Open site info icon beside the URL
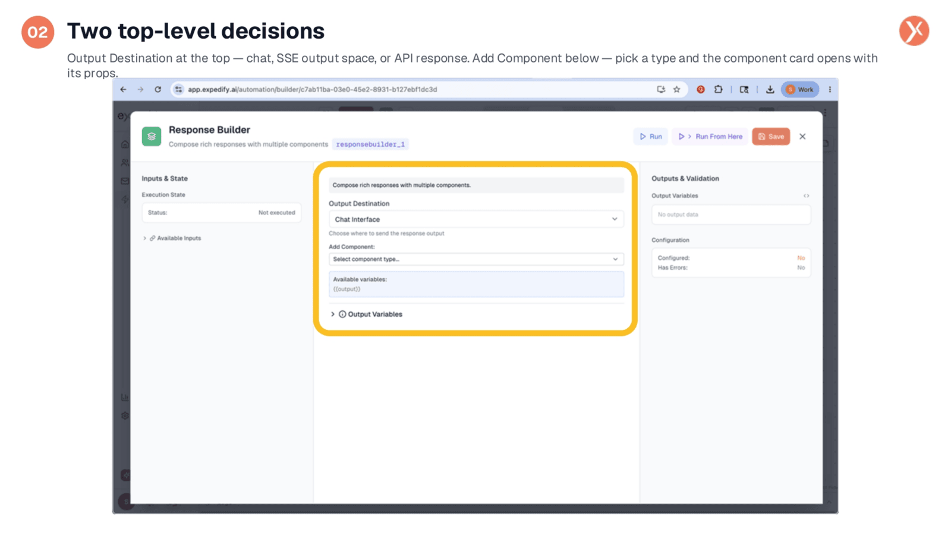Image resolution: width=951 pixels, height=535 pixels. [178, 90]
